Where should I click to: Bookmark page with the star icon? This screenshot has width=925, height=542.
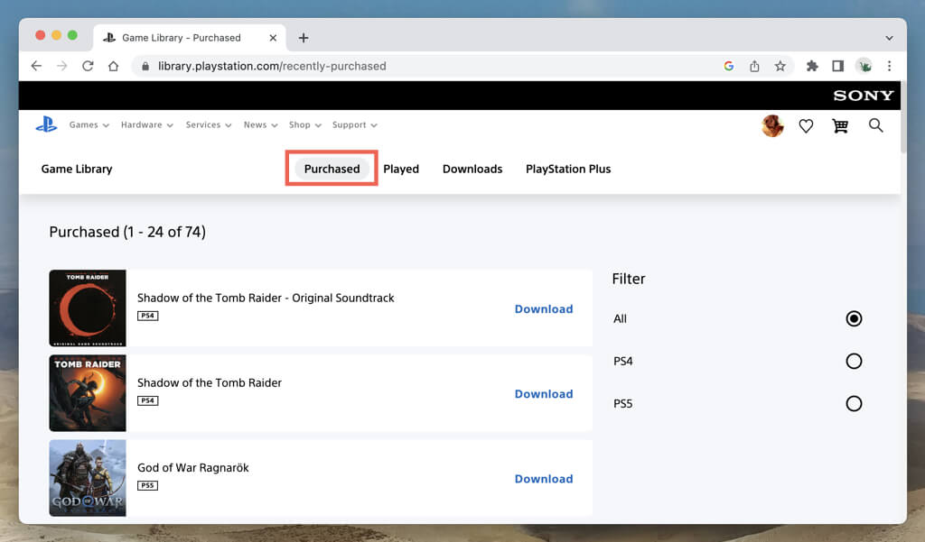[x=780, y=66]
